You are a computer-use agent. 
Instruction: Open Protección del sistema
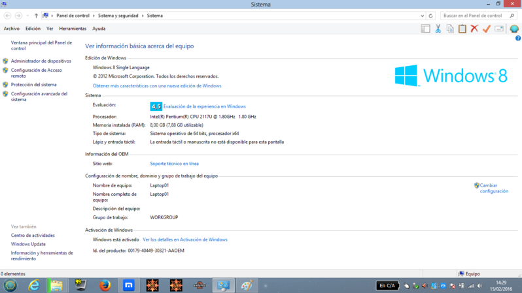[x=33, y=85]
